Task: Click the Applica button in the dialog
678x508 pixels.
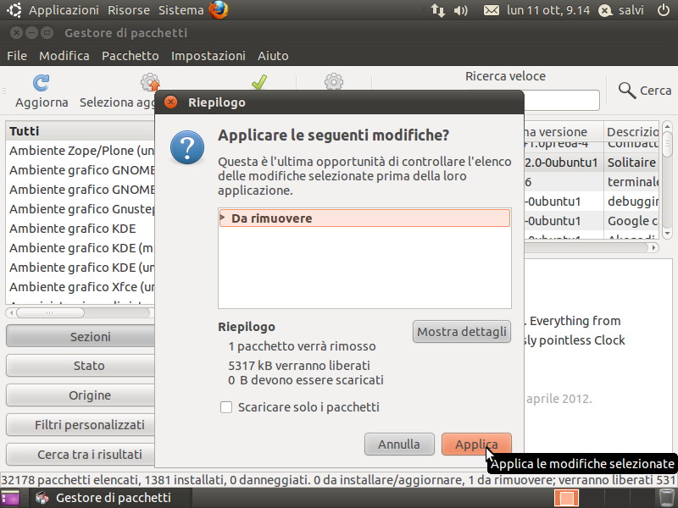Action: (x=476, y=444)
